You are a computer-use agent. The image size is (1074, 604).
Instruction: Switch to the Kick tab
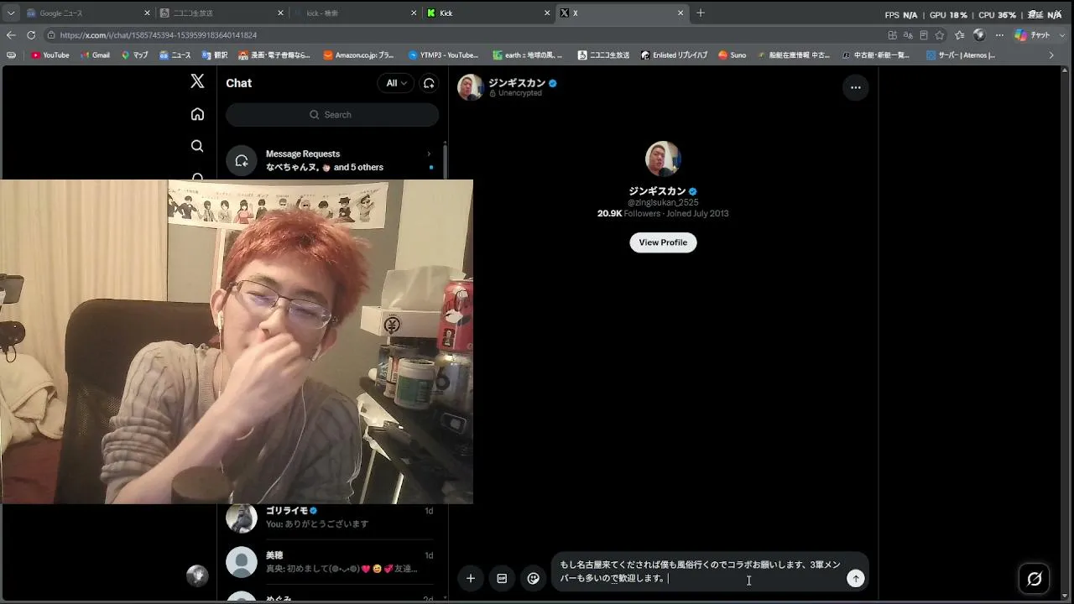point(489,13)
